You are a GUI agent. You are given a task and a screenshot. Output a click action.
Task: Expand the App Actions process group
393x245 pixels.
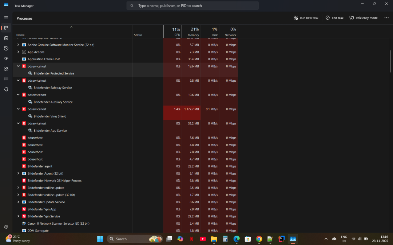coord(18,52)
